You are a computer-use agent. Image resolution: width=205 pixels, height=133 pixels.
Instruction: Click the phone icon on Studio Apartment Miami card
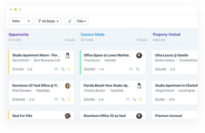pyautogui.click(x=63, y=69)
